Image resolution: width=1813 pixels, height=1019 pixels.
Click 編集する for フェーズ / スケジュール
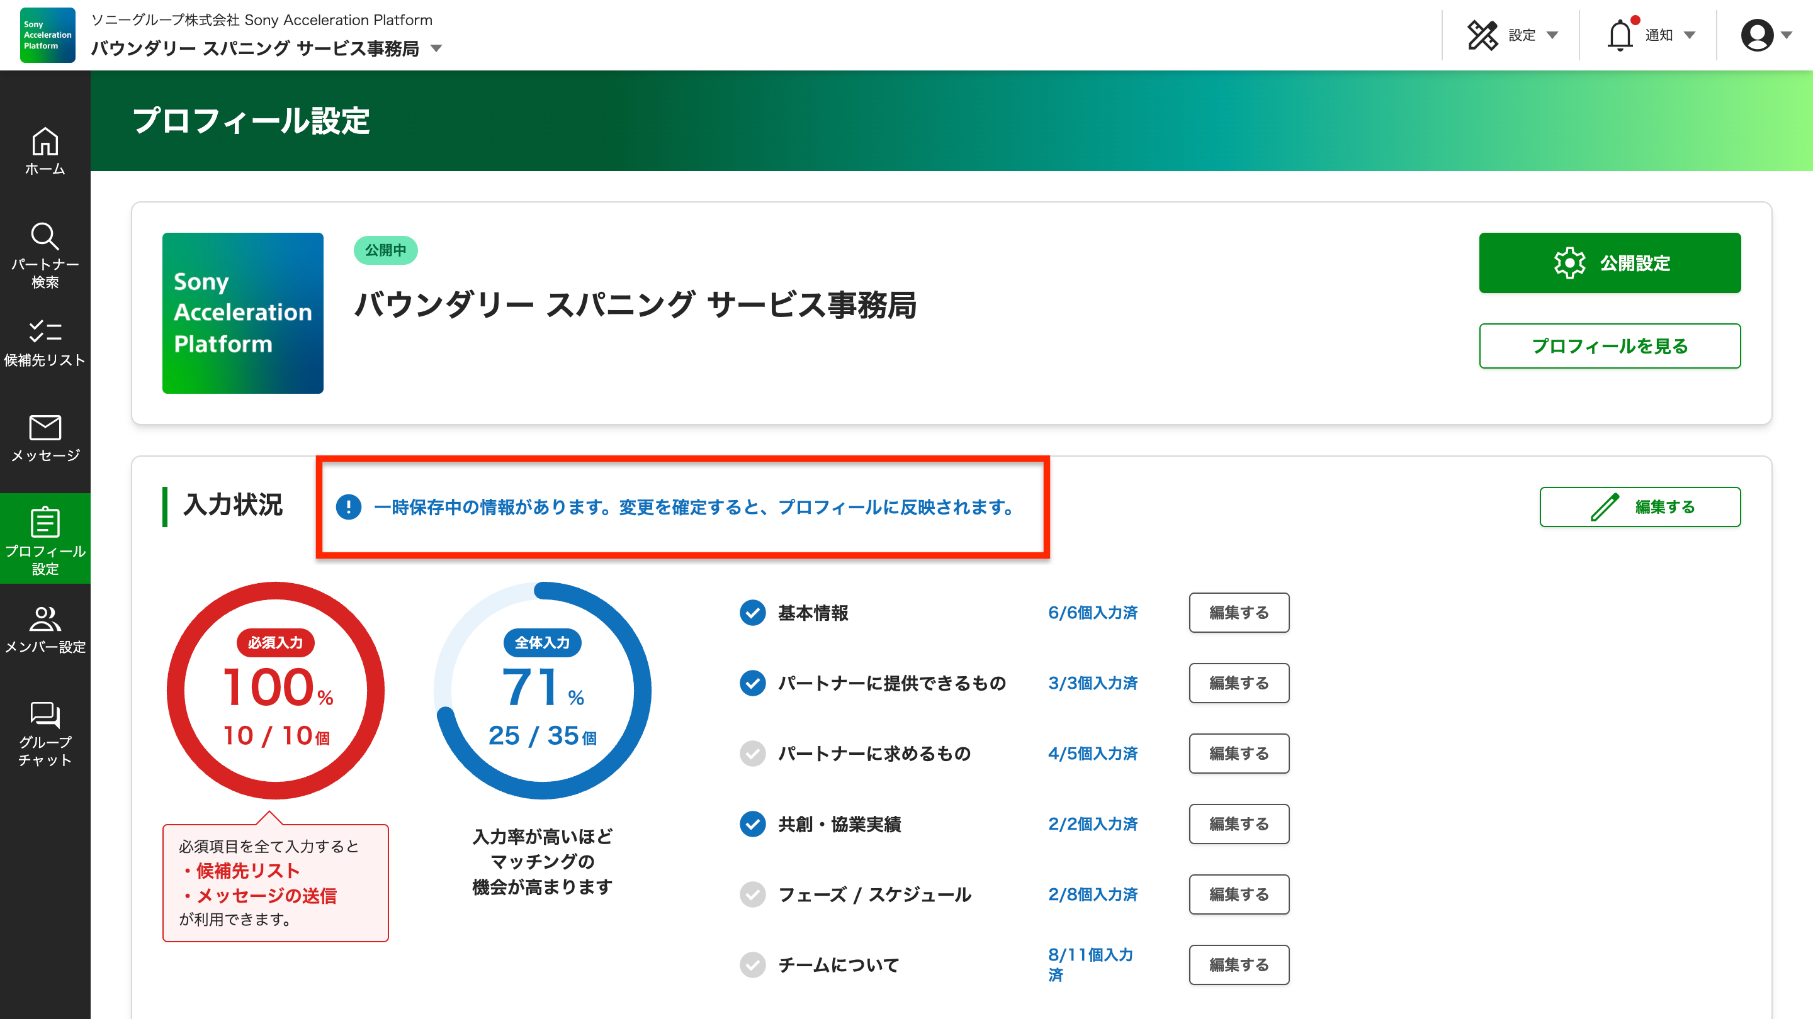(1239, 894)
